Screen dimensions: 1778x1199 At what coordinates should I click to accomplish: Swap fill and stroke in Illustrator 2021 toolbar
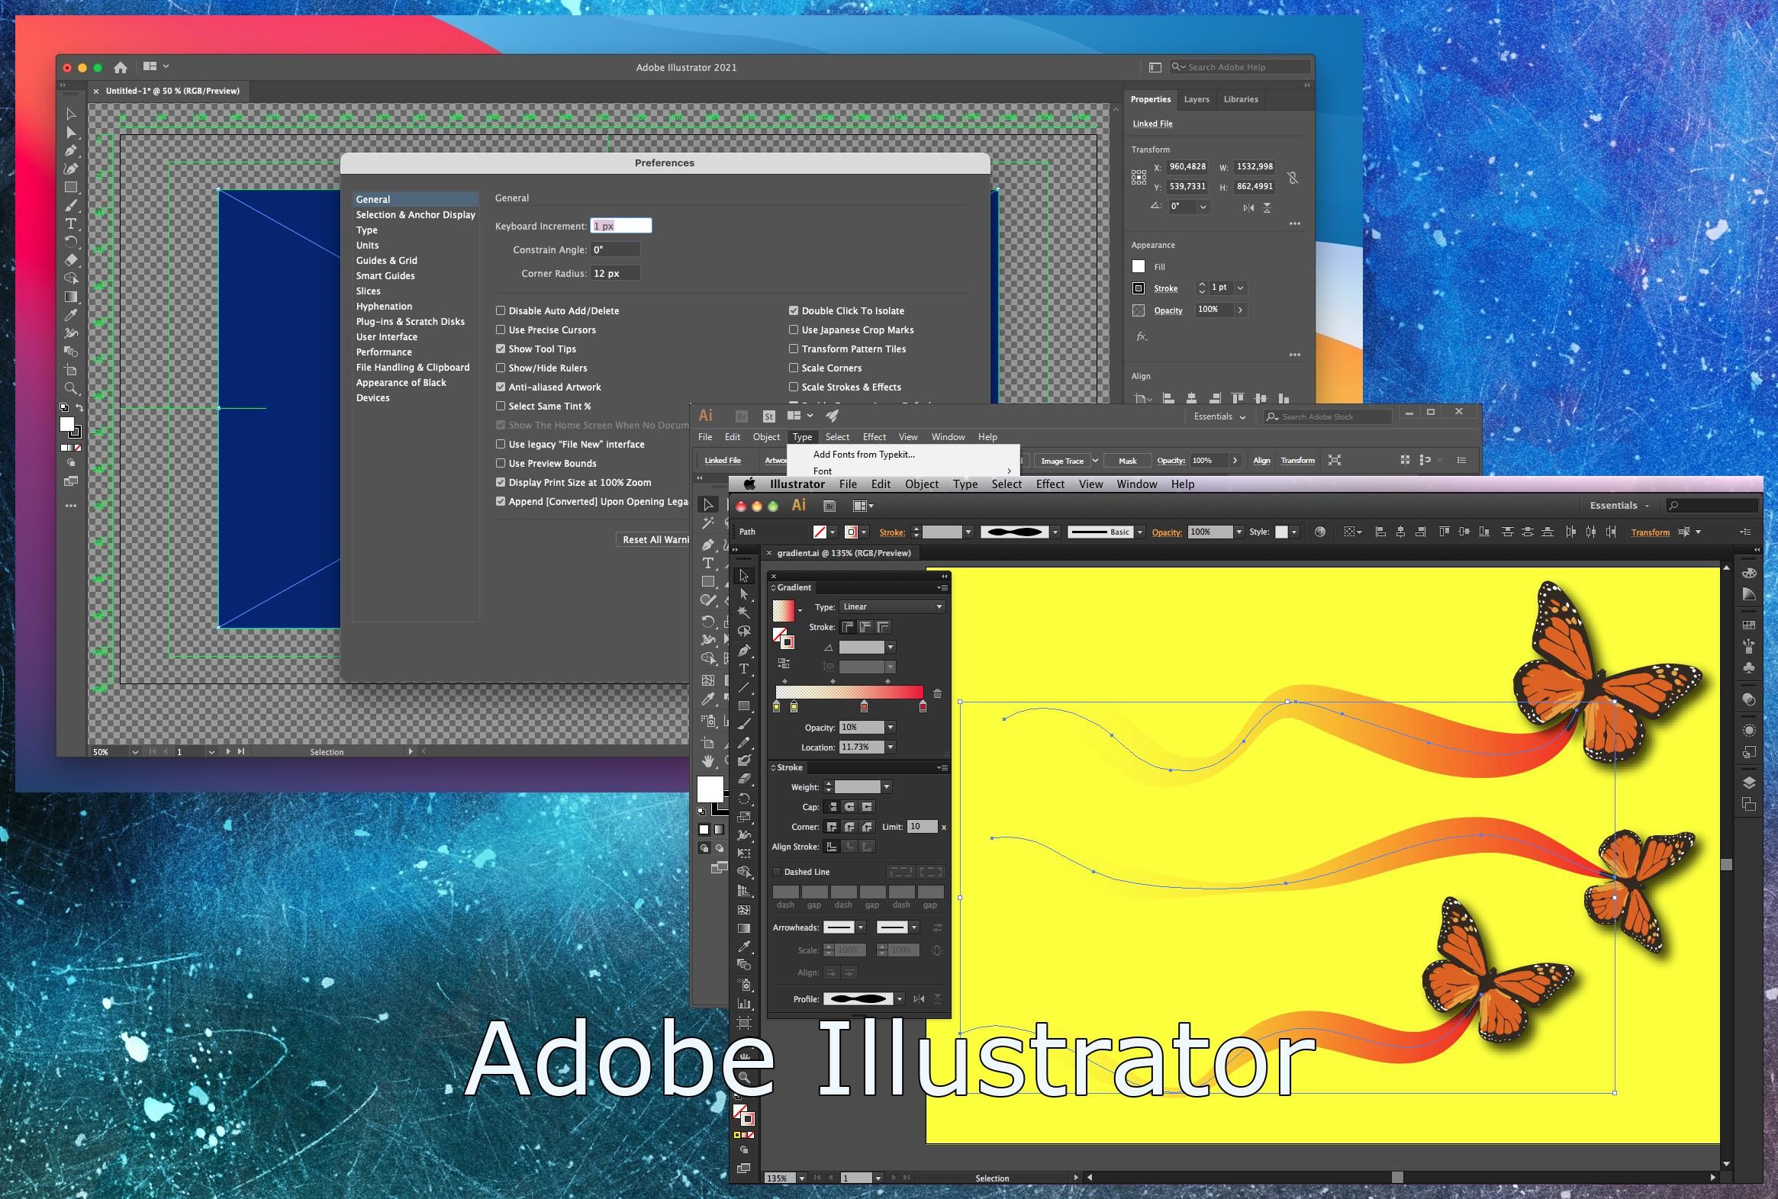click(x=79, y=407)
